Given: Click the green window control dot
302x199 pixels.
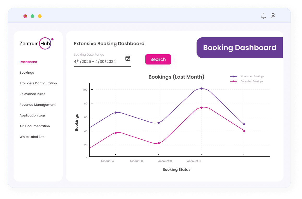Looking at the screenshot, I should (32, 16).
